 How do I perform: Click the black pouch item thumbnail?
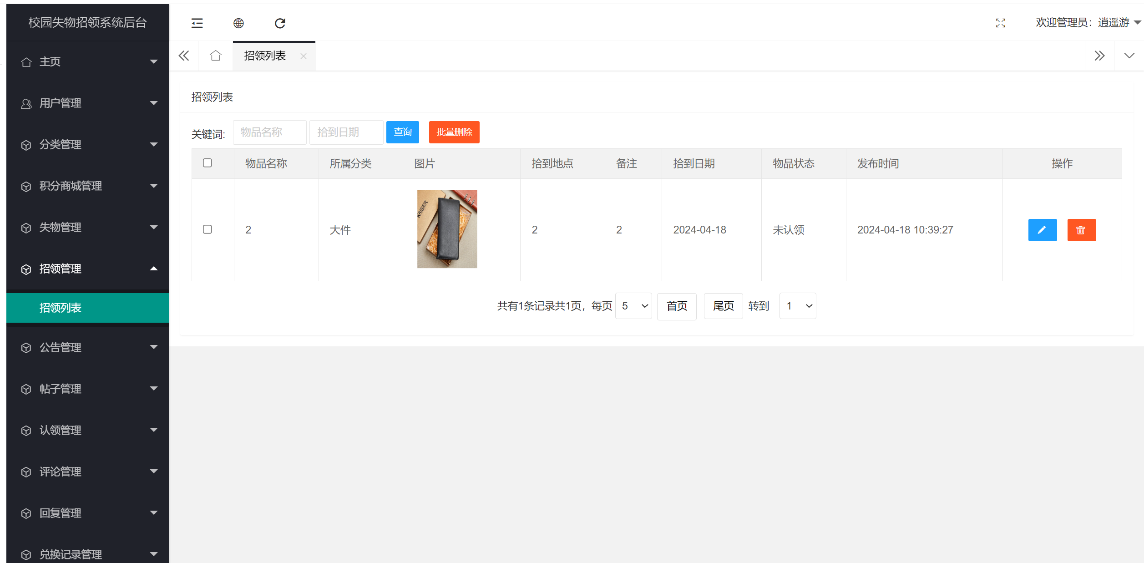click(x=447, y=228)
